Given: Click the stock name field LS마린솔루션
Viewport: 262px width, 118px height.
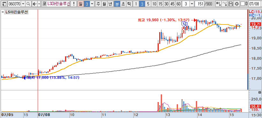Looking at the screenshot, I should point(58,4).
